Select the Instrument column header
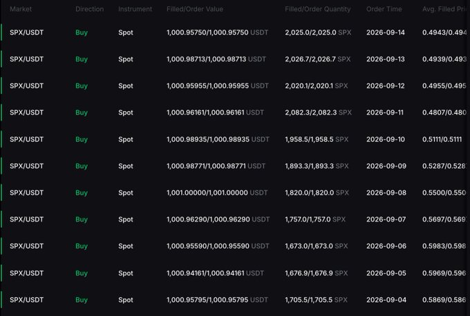 click(x=135, y=9)
